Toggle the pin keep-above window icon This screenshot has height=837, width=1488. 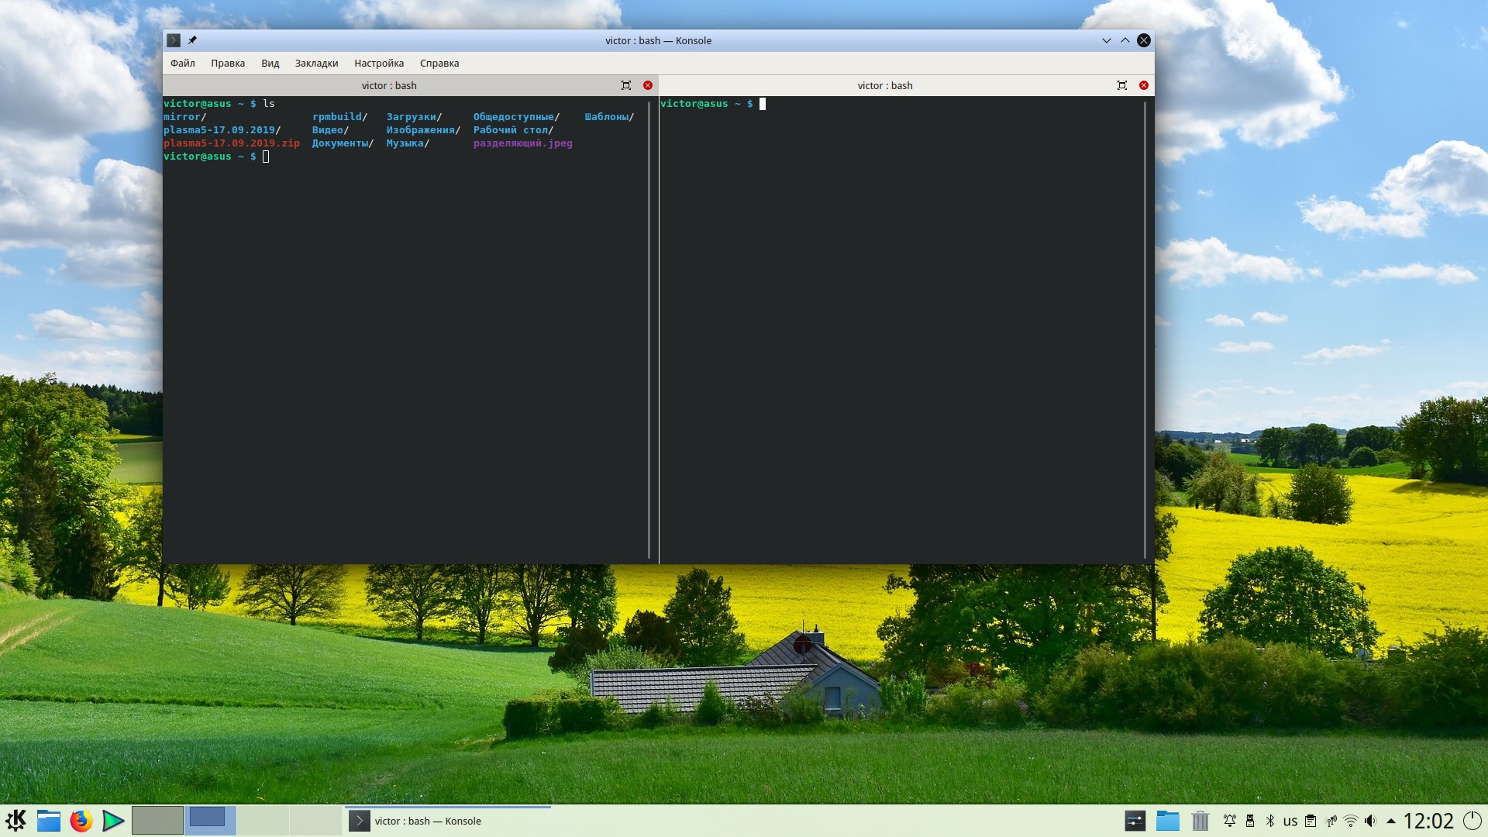(192, 40)
